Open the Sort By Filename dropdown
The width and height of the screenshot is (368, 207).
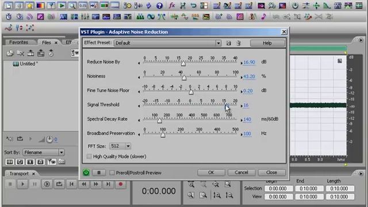[x=62, y=152]
